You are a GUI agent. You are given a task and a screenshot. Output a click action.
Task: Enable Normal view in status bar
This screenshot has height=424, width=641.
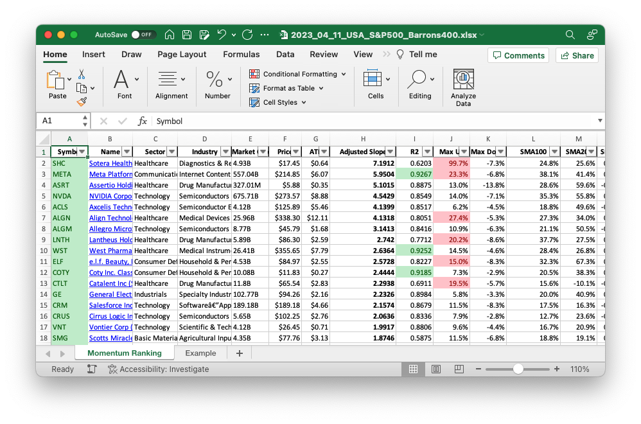pyautogui.click(x=414, y=369)
